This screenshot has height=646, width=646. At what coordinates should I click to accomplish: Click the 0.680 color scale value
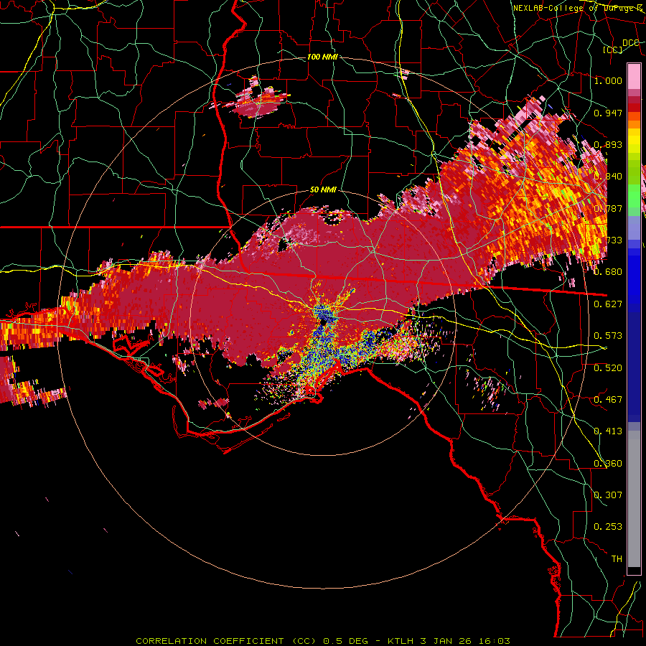[x=608, y=272]
